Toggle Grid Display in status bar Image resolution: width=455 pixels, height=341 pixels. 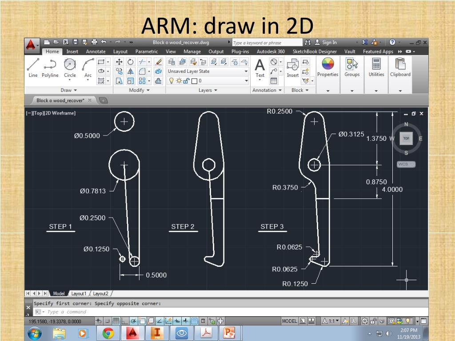[x=116, y=321]
